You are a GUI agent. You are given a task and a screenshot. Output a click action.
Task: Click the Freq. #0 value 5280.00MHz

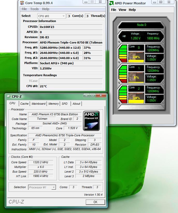(x=61, y=48)
